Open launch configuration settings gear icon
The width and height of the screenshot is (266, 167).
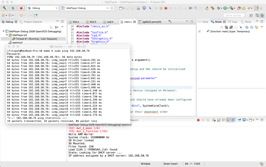(112, 8)
